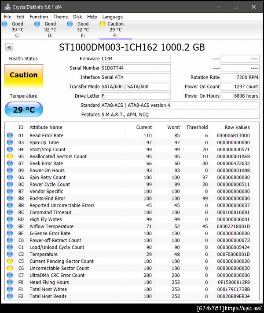Viewport: 264px width, 313px height.
Task: Click the Drive Letter field F:
Action: click(136, 96)
